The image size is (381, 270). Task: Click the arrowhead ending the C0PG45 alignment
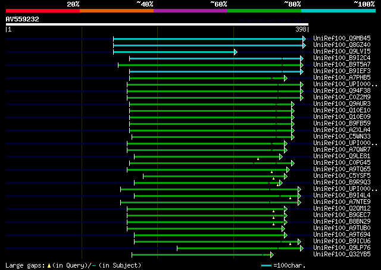pyautogui.click(x=293, y=164)
